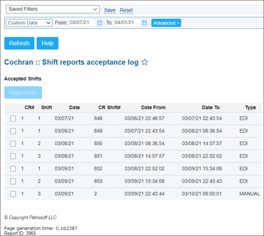
Task: Tick the checkbox for the MANUAL shift row
Action: [x=13, y=194]
